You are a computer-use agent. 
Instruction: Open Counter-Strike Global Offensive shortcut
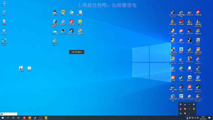[x=173, y=61]
